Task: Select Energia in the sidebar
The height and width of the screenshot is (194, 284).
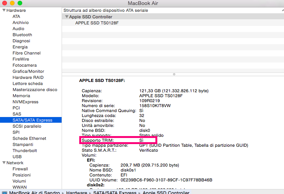Action: click(20, 47)
